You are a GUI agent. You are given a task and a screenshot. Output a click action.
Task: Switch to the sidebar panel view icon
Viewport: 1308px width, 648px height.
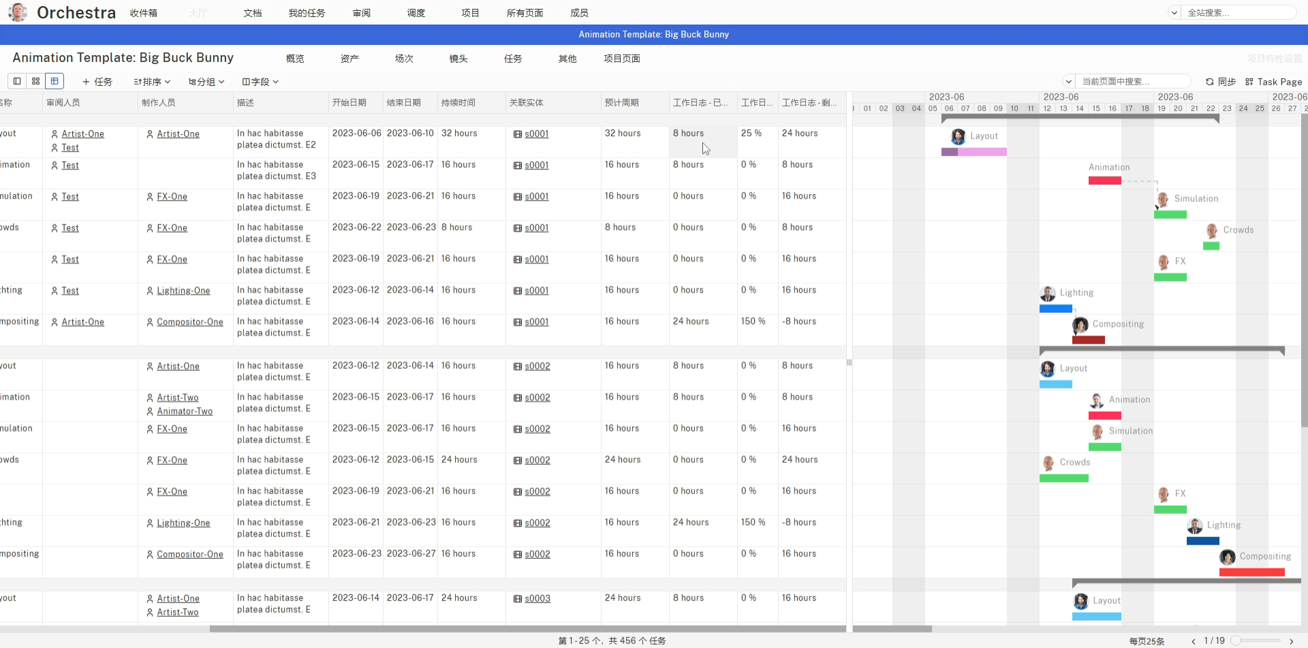click(x=17, y=81)
